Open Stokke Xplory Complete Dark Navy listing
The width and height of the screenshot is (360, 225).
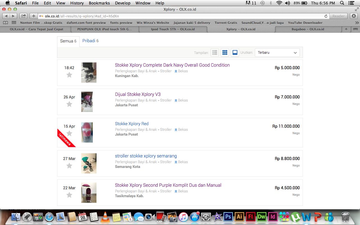coord(172,65)
